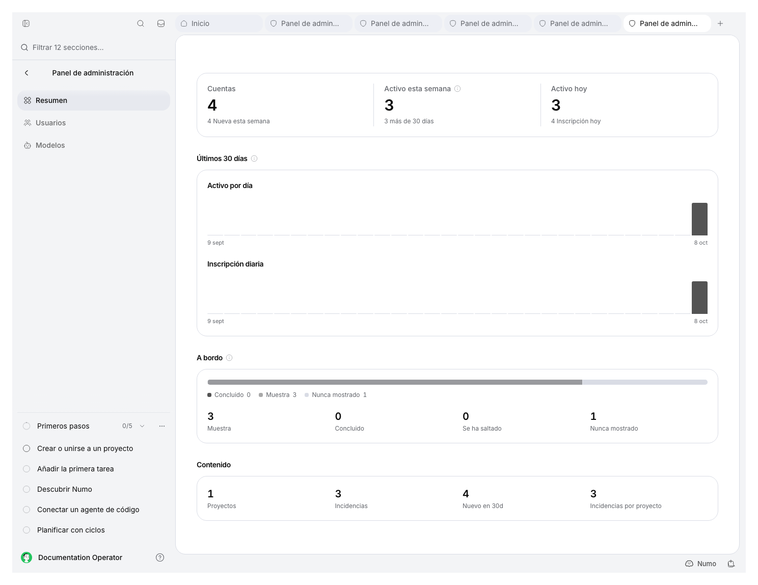Click the Documentation Operator account name
758x585 pixels.
80,557
